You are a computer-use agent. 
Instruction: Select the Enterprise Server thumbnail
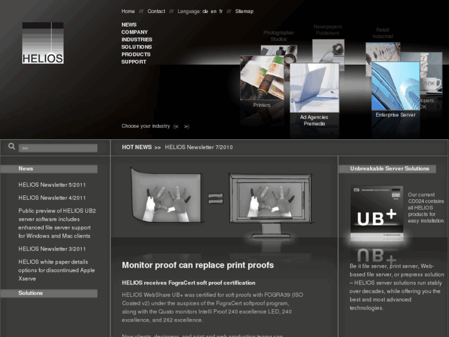[x=396, y=86]
